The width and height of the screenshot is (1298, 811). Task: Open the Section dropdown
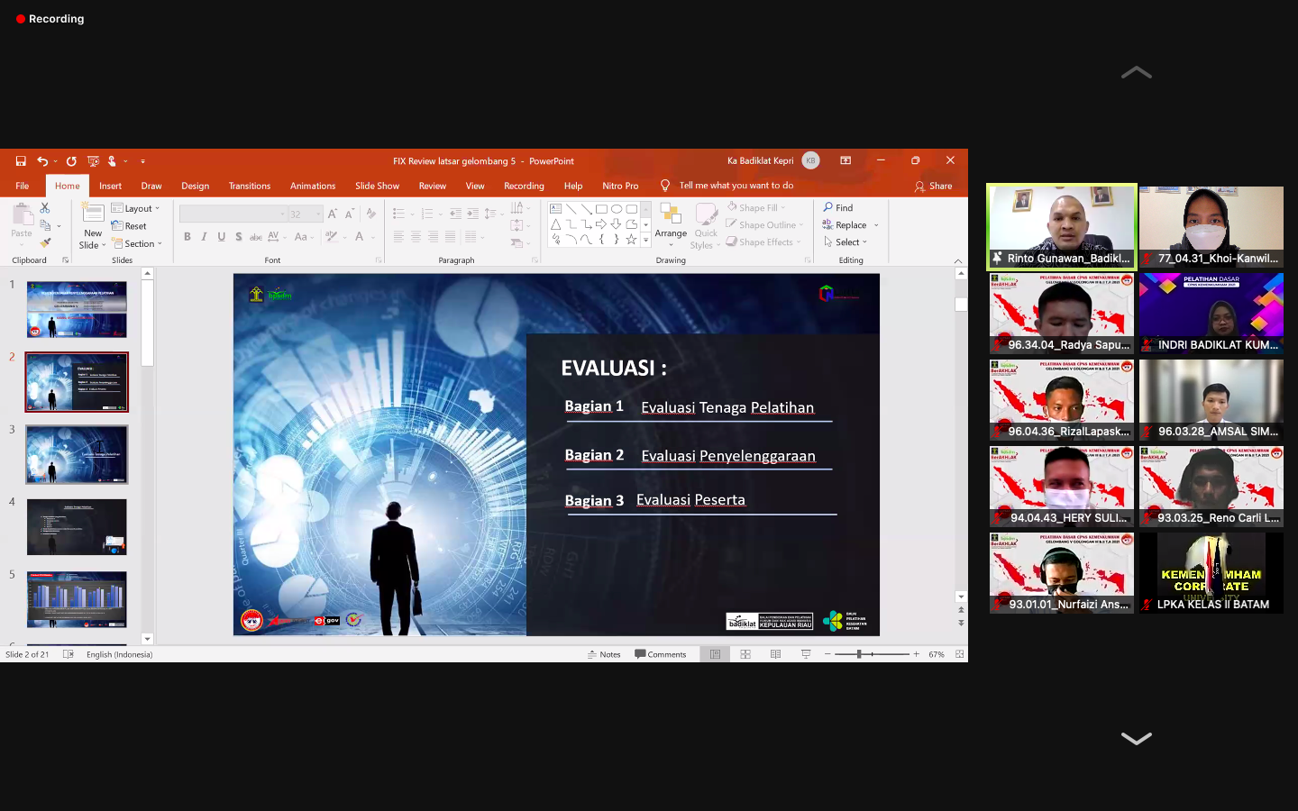(x=137, y=244)
